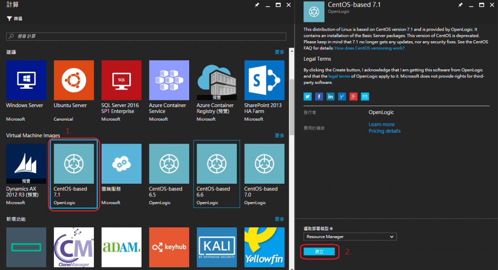Image resolution: width=498 pixels, height=270 pixels.
Task: Click the 'Virtual Machine Images' section heading
Action: (x=33, y=135)
